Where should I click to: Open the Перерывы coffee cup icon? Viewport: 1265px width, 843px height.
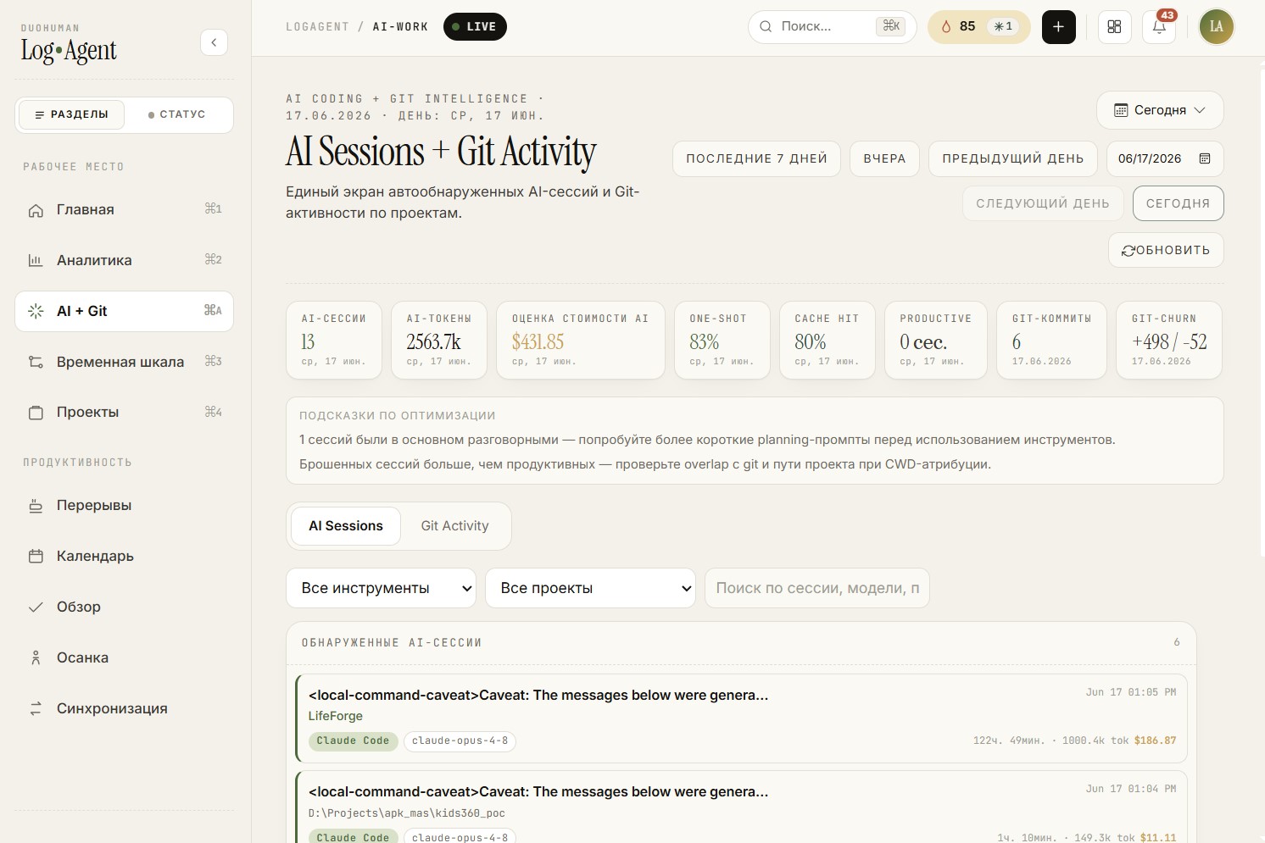(36, 506)
